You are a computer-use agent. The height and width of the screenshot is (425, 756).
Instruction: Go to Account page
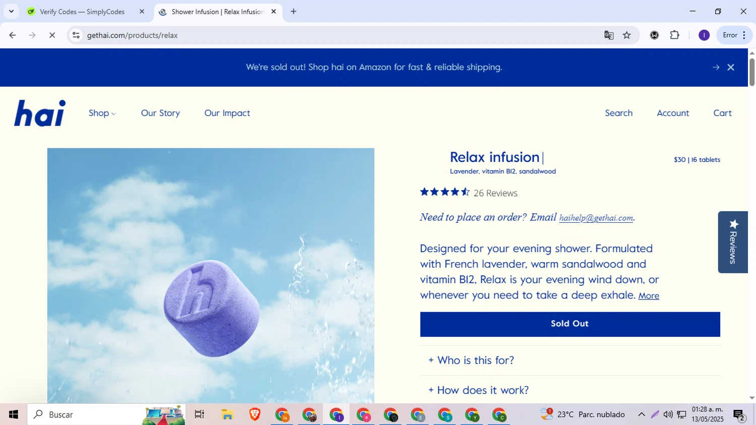click(673, 113)
